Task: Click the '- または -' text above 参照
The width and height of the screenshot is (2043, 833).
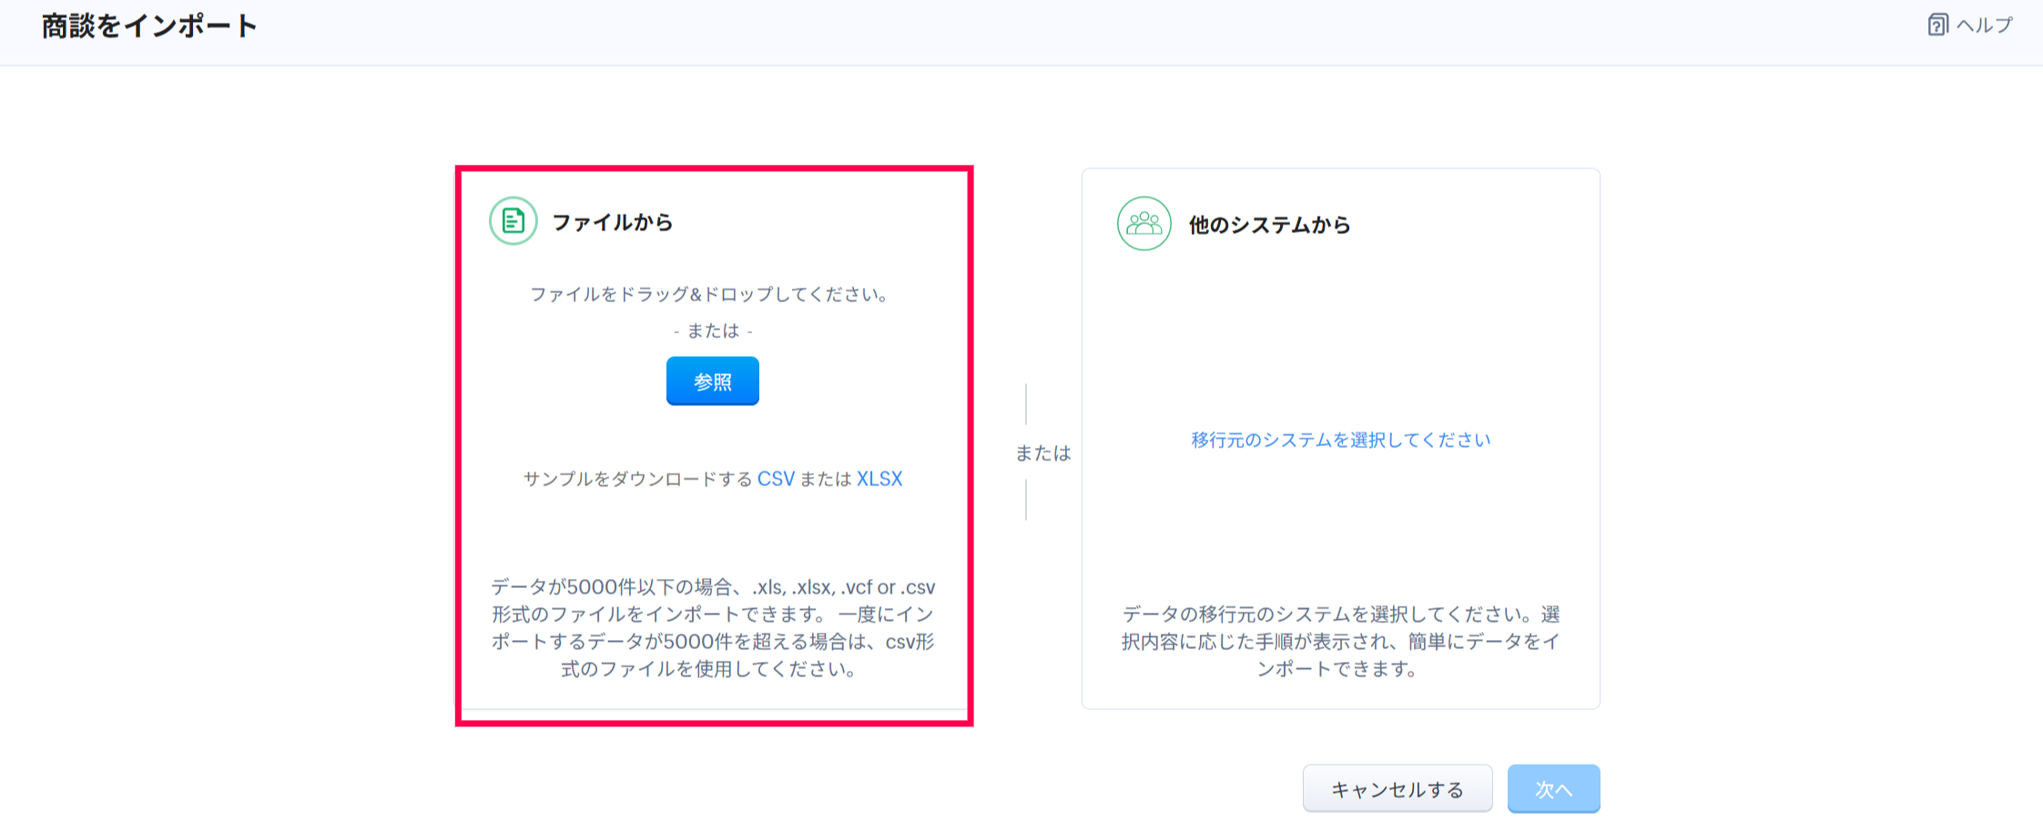Action: tap(713, 330)
